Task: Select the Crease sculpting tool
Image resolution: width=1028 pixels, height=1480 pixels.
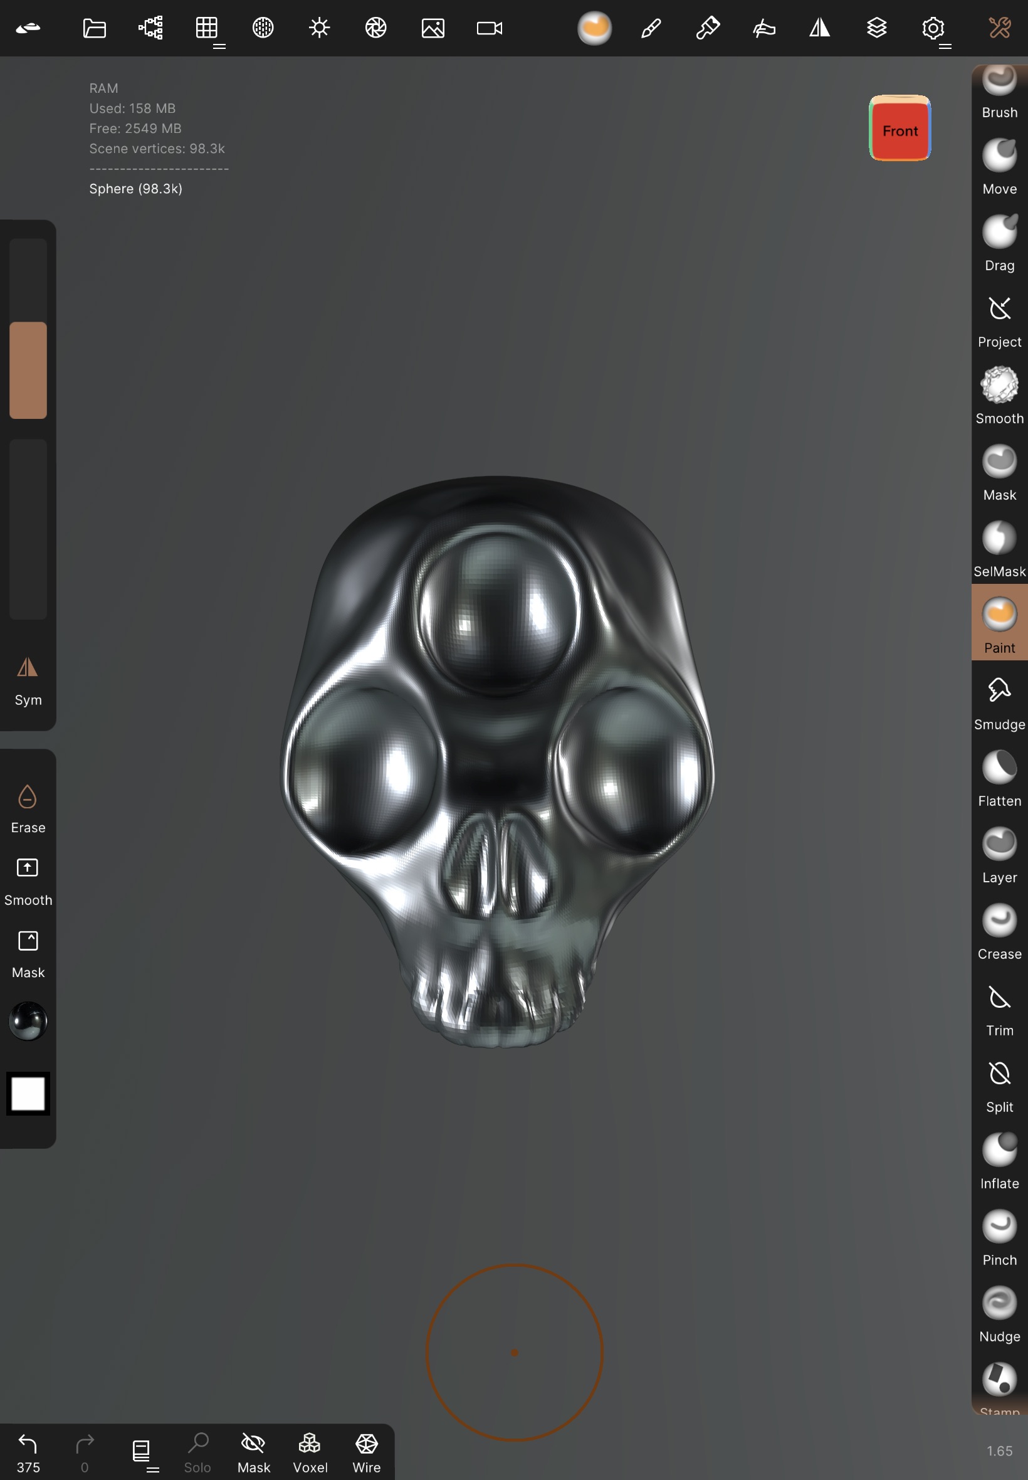Action: tap(999, 930)
